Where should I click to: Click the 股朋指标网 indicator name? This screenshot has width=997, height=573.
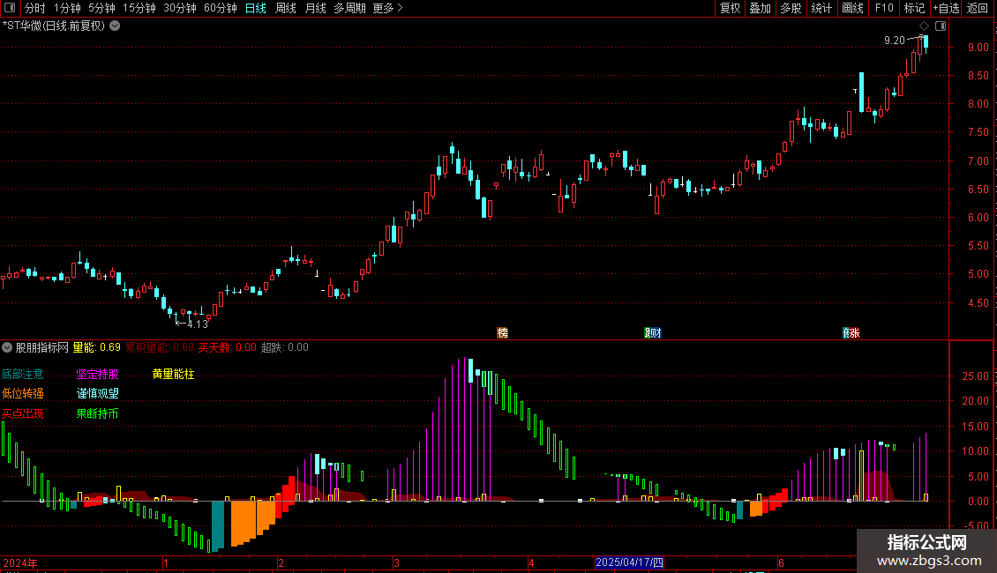pyautogui.click(x=42, y=347)
